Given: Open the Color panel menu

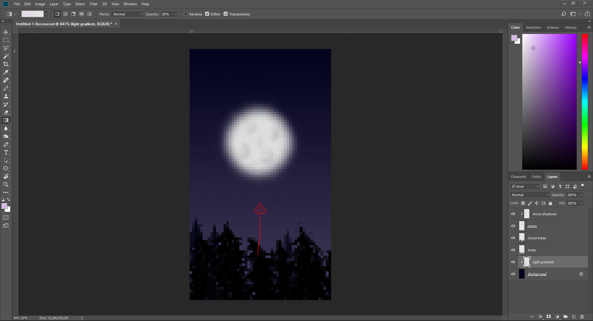Looking at the screenshot, I should (589, 27).
